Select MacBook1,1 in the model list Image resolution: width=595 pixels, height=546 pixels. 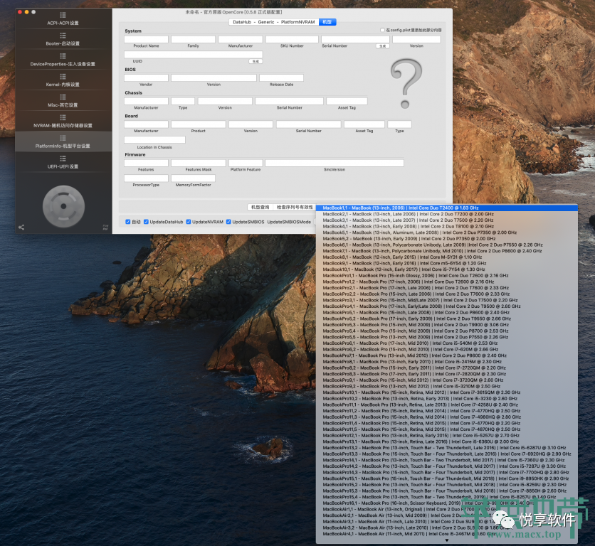click(x=447, y=208)
